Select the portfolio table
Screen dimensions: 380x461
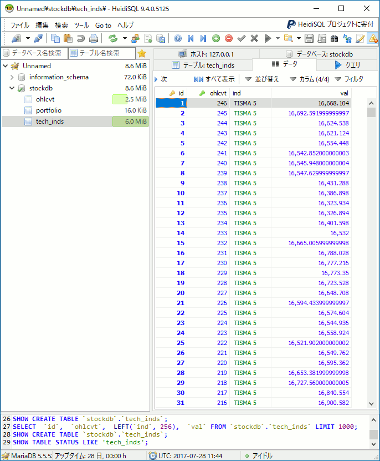coord(49,110)
